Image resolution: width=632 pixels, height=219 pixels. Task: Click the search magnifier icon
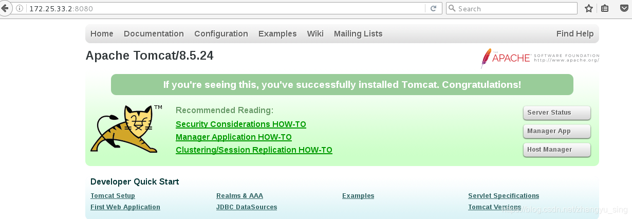(452, 9)
